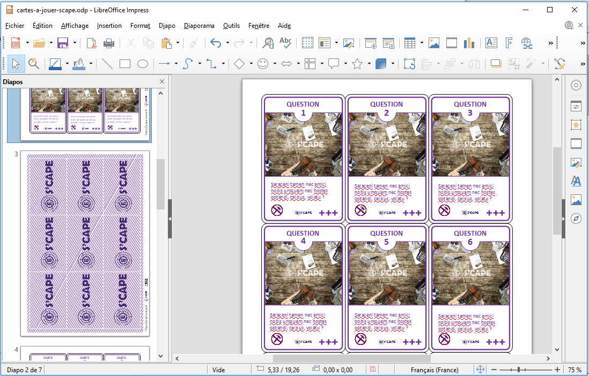Open sidebar Navigator deck
The image size is (589, 376).
point(576,219)
